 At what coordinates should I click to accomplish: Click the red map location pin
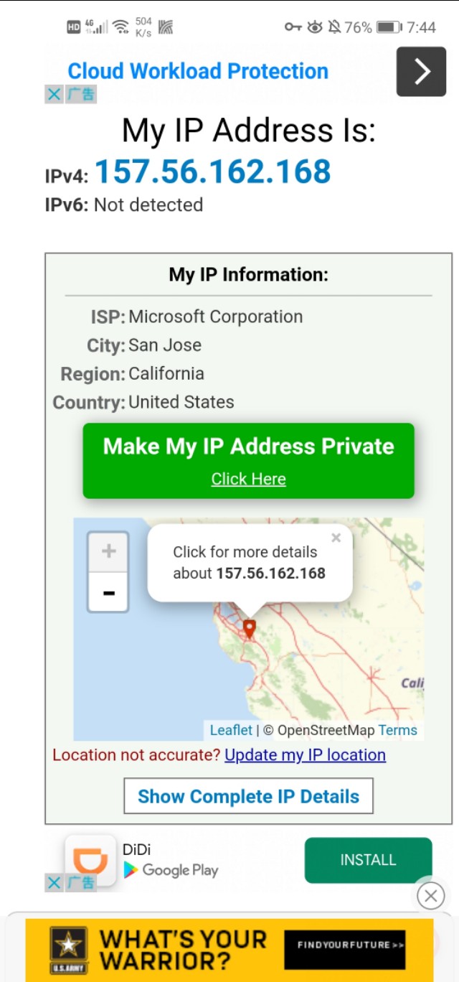(x=249, y=629)
